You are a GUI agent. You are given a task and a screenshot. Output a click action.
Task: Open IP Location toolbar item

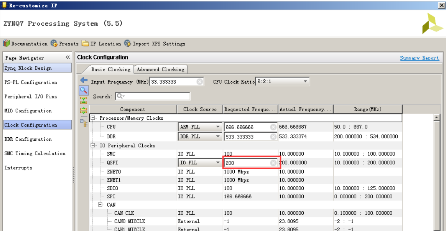(101, 44)
